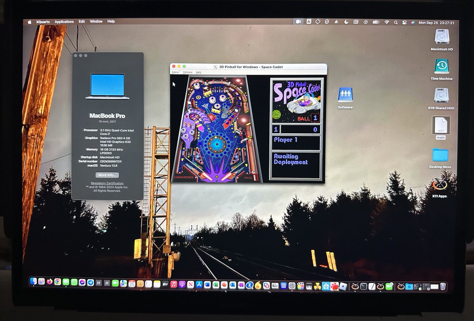Open date and time in menu bar
Screen dimensions: 474x321
pos(436,23)
